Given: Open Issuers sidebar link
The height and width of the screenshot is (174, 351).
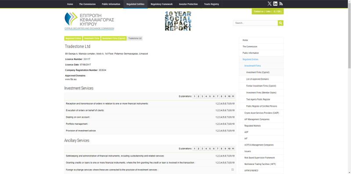Looking at the screenshot, I should click(261, 151).
